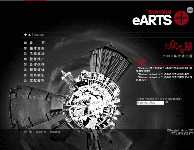Screen dimensions: 194x150
Task: Click the 2007上海电子艺术节 footer text
Action: [x=182, y=133]
